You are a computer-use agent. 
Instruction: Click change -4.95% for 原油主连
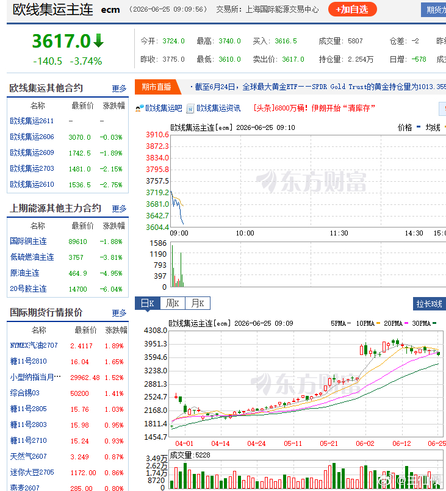point(111,273)
